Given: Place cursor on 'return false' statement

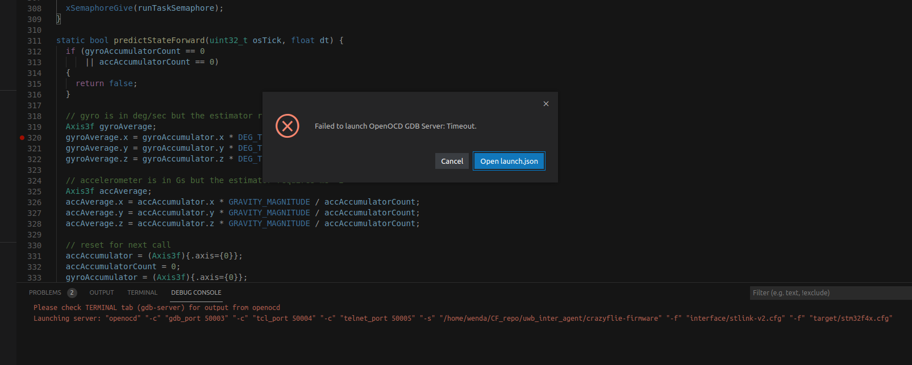Looking at the screenshot, I should 106,83.
